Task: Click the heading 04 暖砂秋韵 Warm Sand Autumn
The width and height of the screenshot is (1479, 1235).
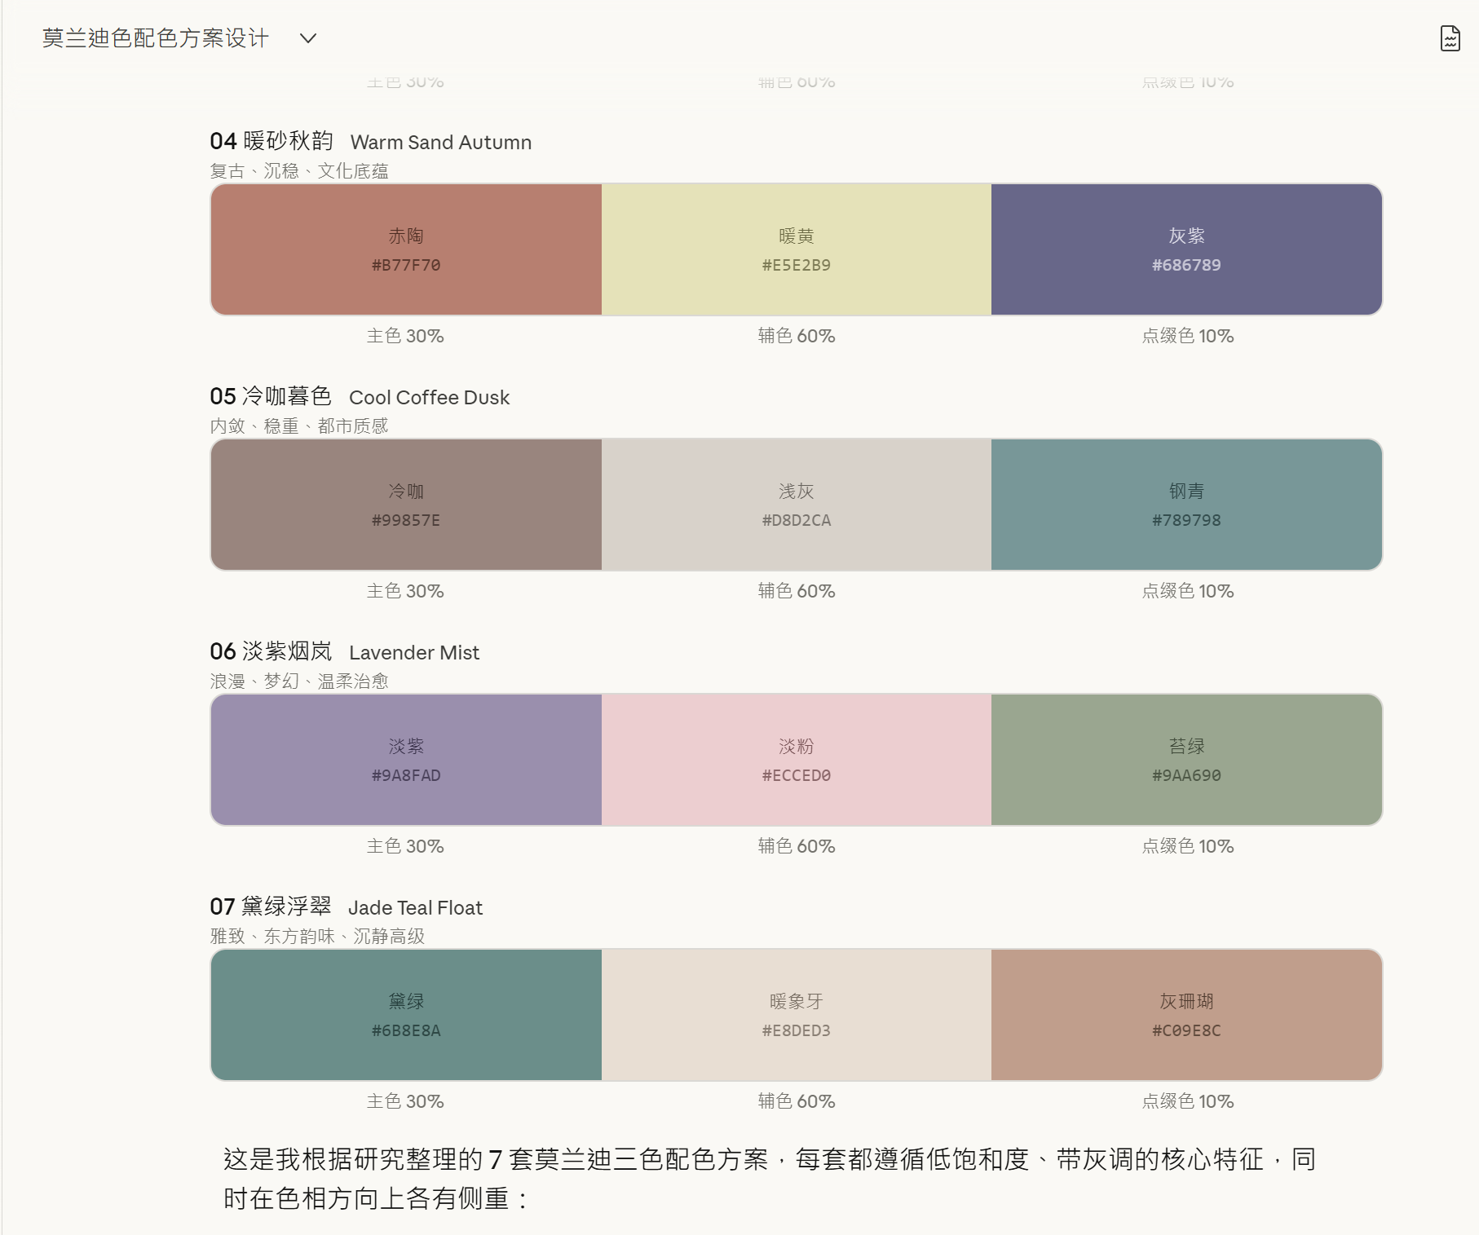Action: click(370, 142)
